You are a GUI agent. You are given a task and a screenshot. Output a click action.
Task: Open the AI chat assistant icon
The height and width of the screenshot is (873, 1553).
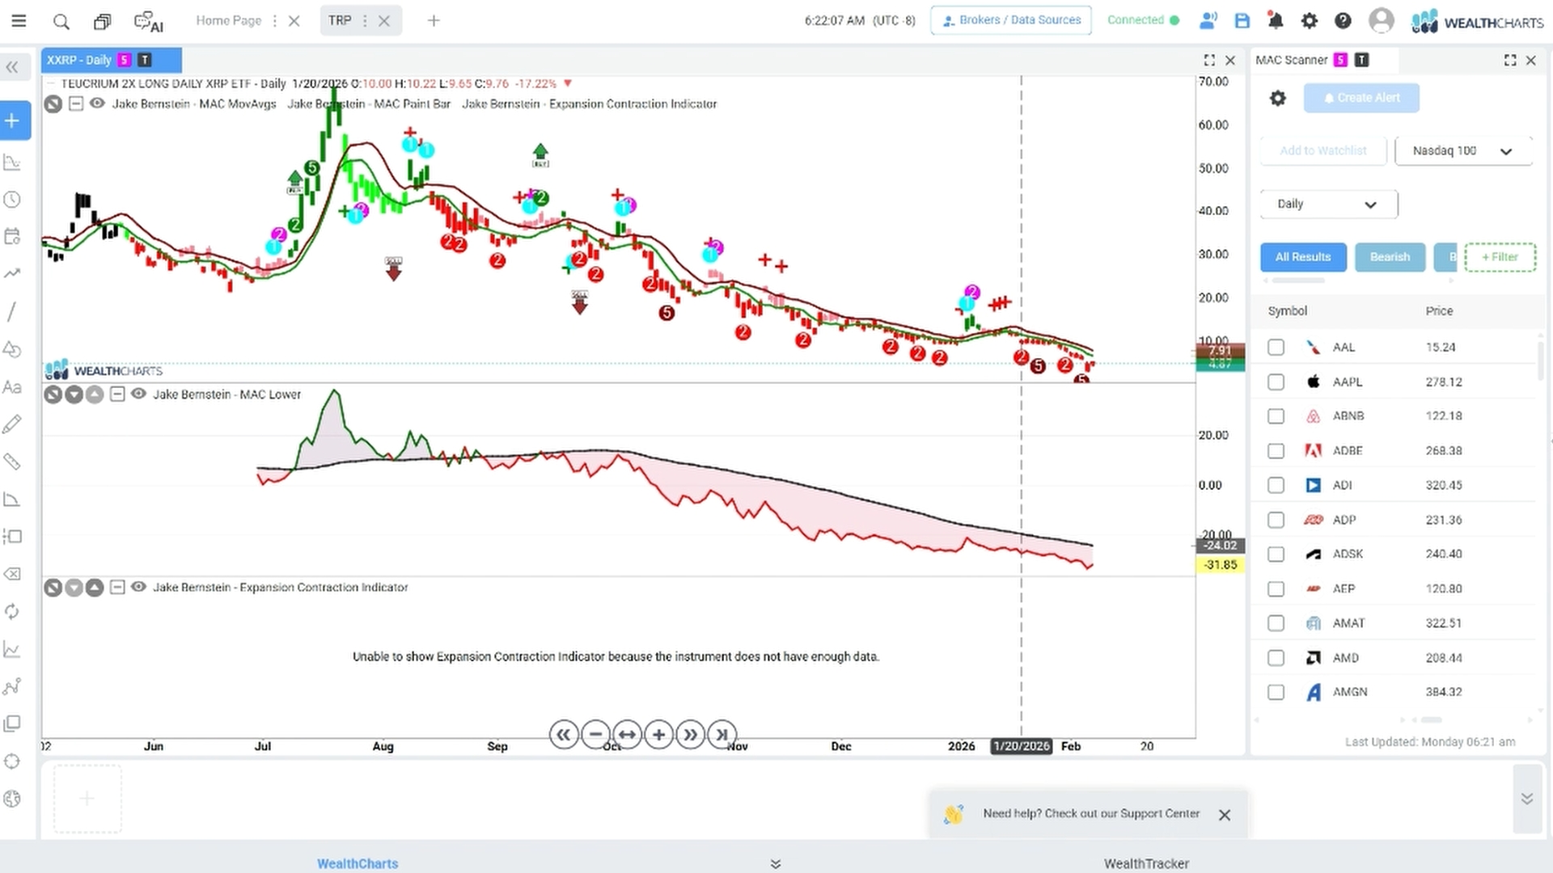pyautogui.click(x=148, y=21)
